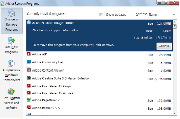Viewport: 180px width, 119px height.
Task: Click the scrollbar up arrow
Action: 175,22
